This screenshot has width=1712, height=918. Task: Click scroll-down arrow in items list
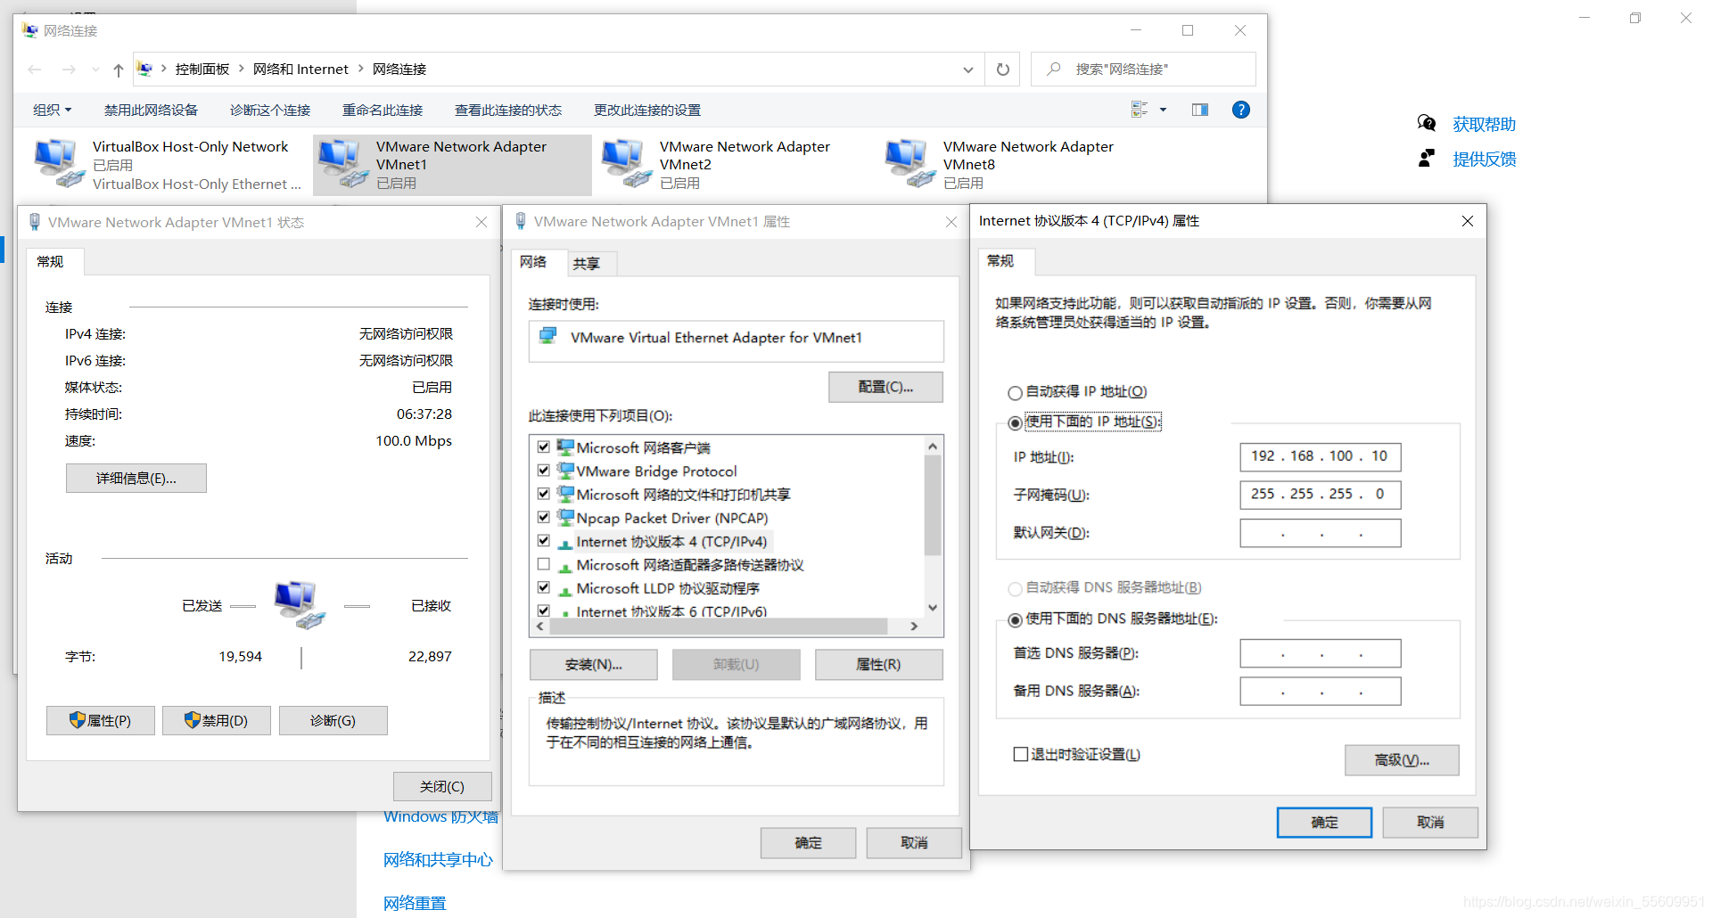[x=933, y=607]
